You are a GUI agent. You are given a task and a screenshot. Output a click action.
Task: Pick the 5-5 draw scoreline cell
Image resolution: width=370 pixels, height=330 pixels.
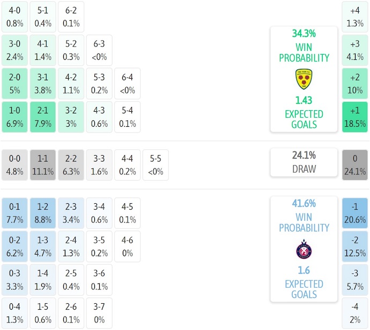[154, 165]
